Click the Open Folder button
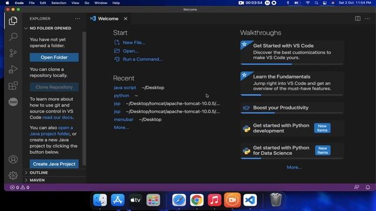 click(x=54, y=57)
